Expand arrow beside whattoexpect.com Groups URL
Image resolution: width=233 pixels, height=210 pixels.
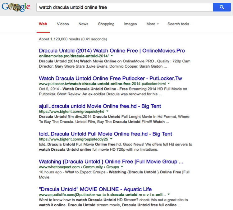tap(122, 167)
